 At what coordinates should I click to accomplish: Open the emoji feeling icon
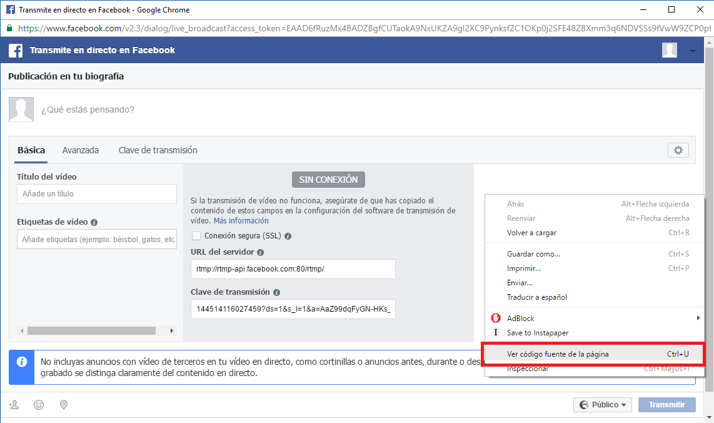pyautogui.click(x=39, y=405)
